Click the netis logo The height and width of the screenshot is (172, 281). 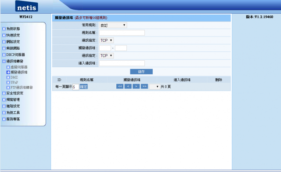click(x=26, y=6)
